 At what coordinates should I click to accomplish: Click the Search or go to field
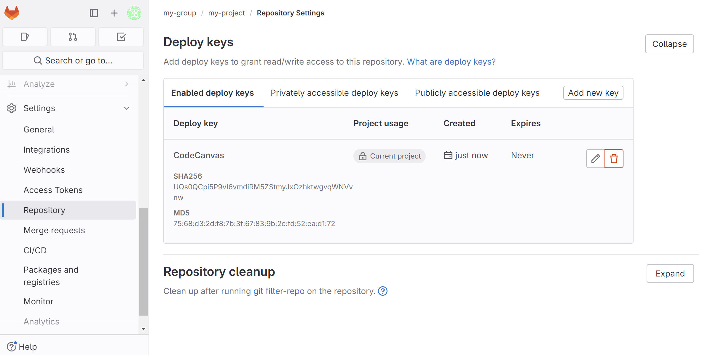(73, 60)
